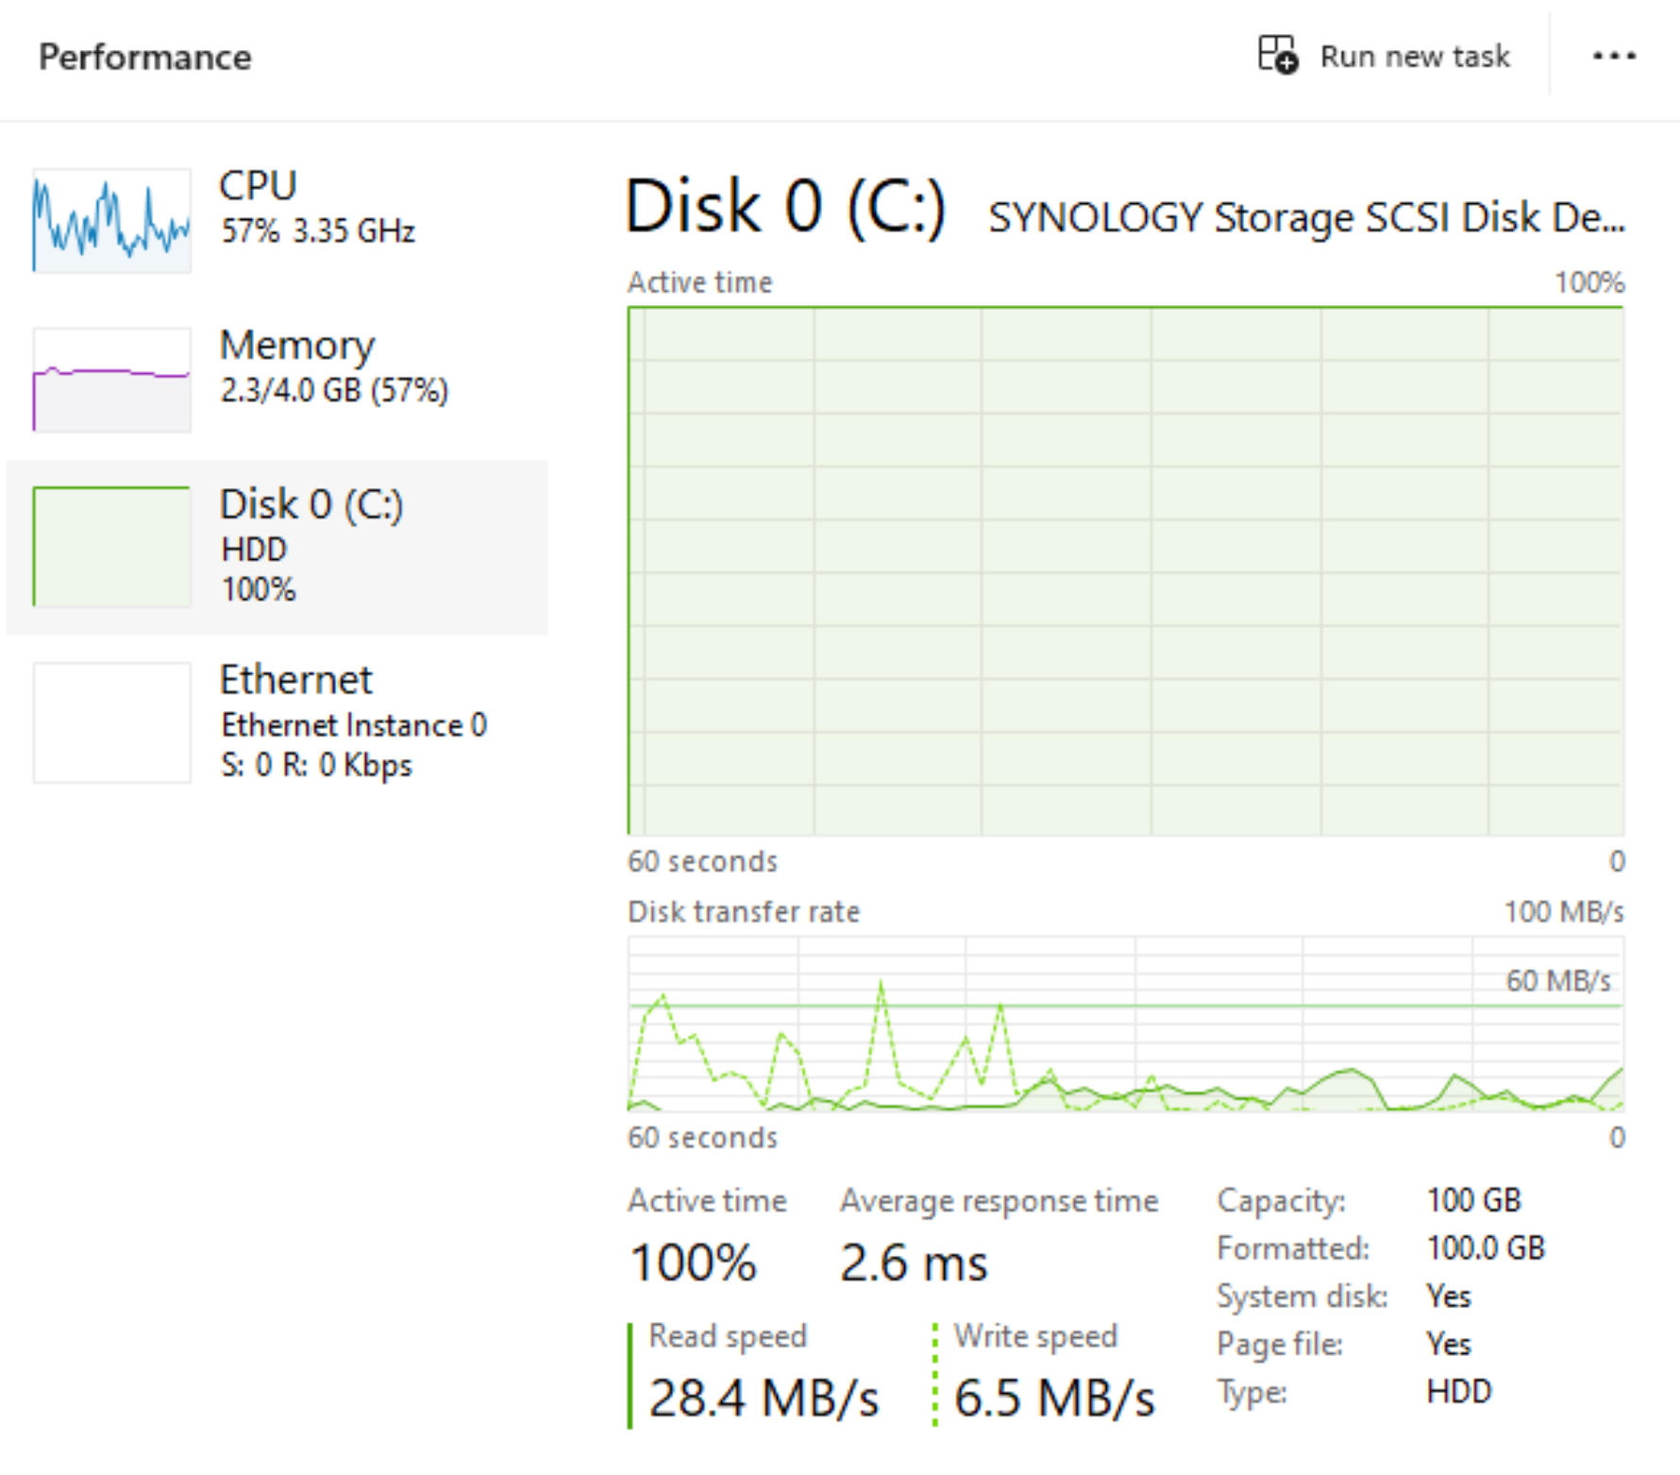Click the Active time large graph
Viewport: 1680px width, 1475px height.
(1126, 570)
